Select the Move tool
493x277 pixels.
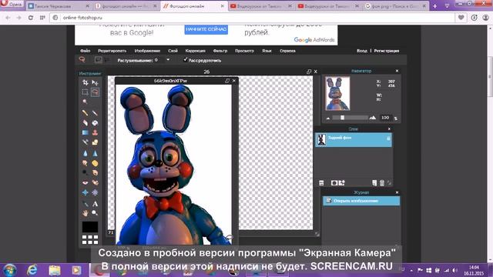[x=95, y=82]
